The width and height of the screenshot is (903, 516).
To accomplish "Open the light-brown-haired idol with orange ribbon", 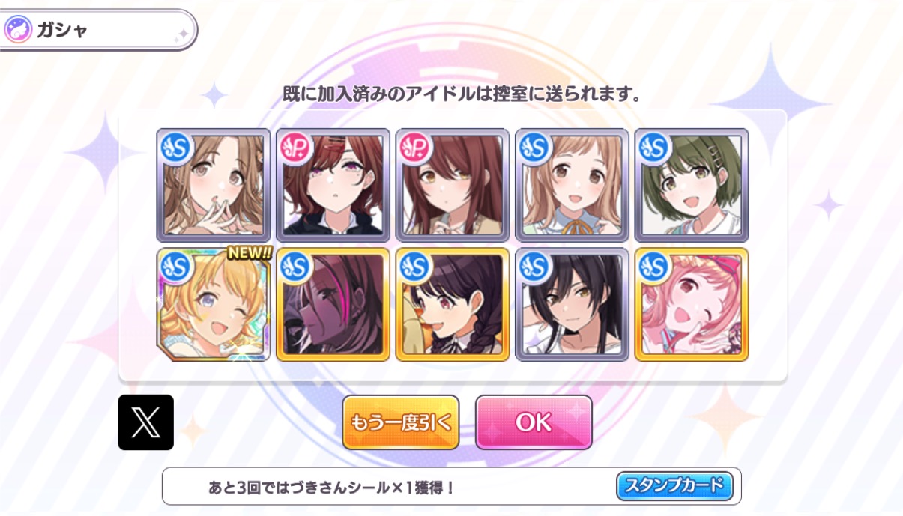I will [572, 185].
